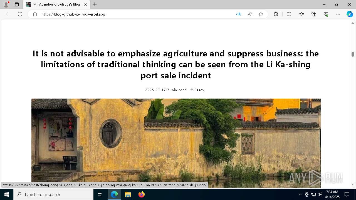Open the tab actions menu icon

pos(17,4)
